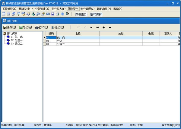Click the green person user toolbar icon
Viewport: 181px width, 129px height.
pyautogui.click(x=33, y=14)
